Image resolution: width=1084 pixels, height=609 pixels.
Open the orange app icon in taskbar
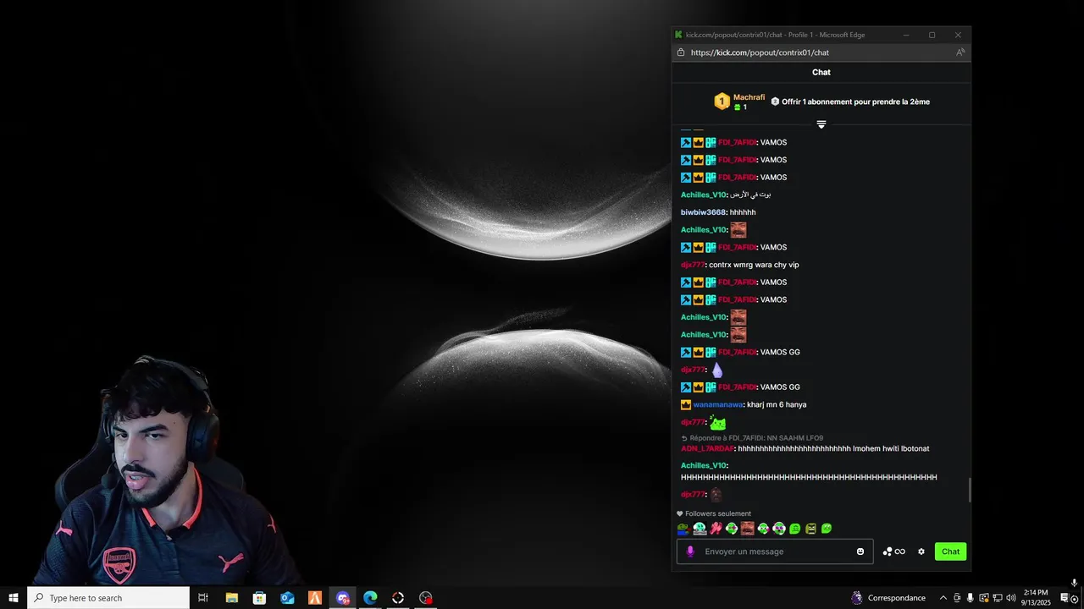point(315,598)
